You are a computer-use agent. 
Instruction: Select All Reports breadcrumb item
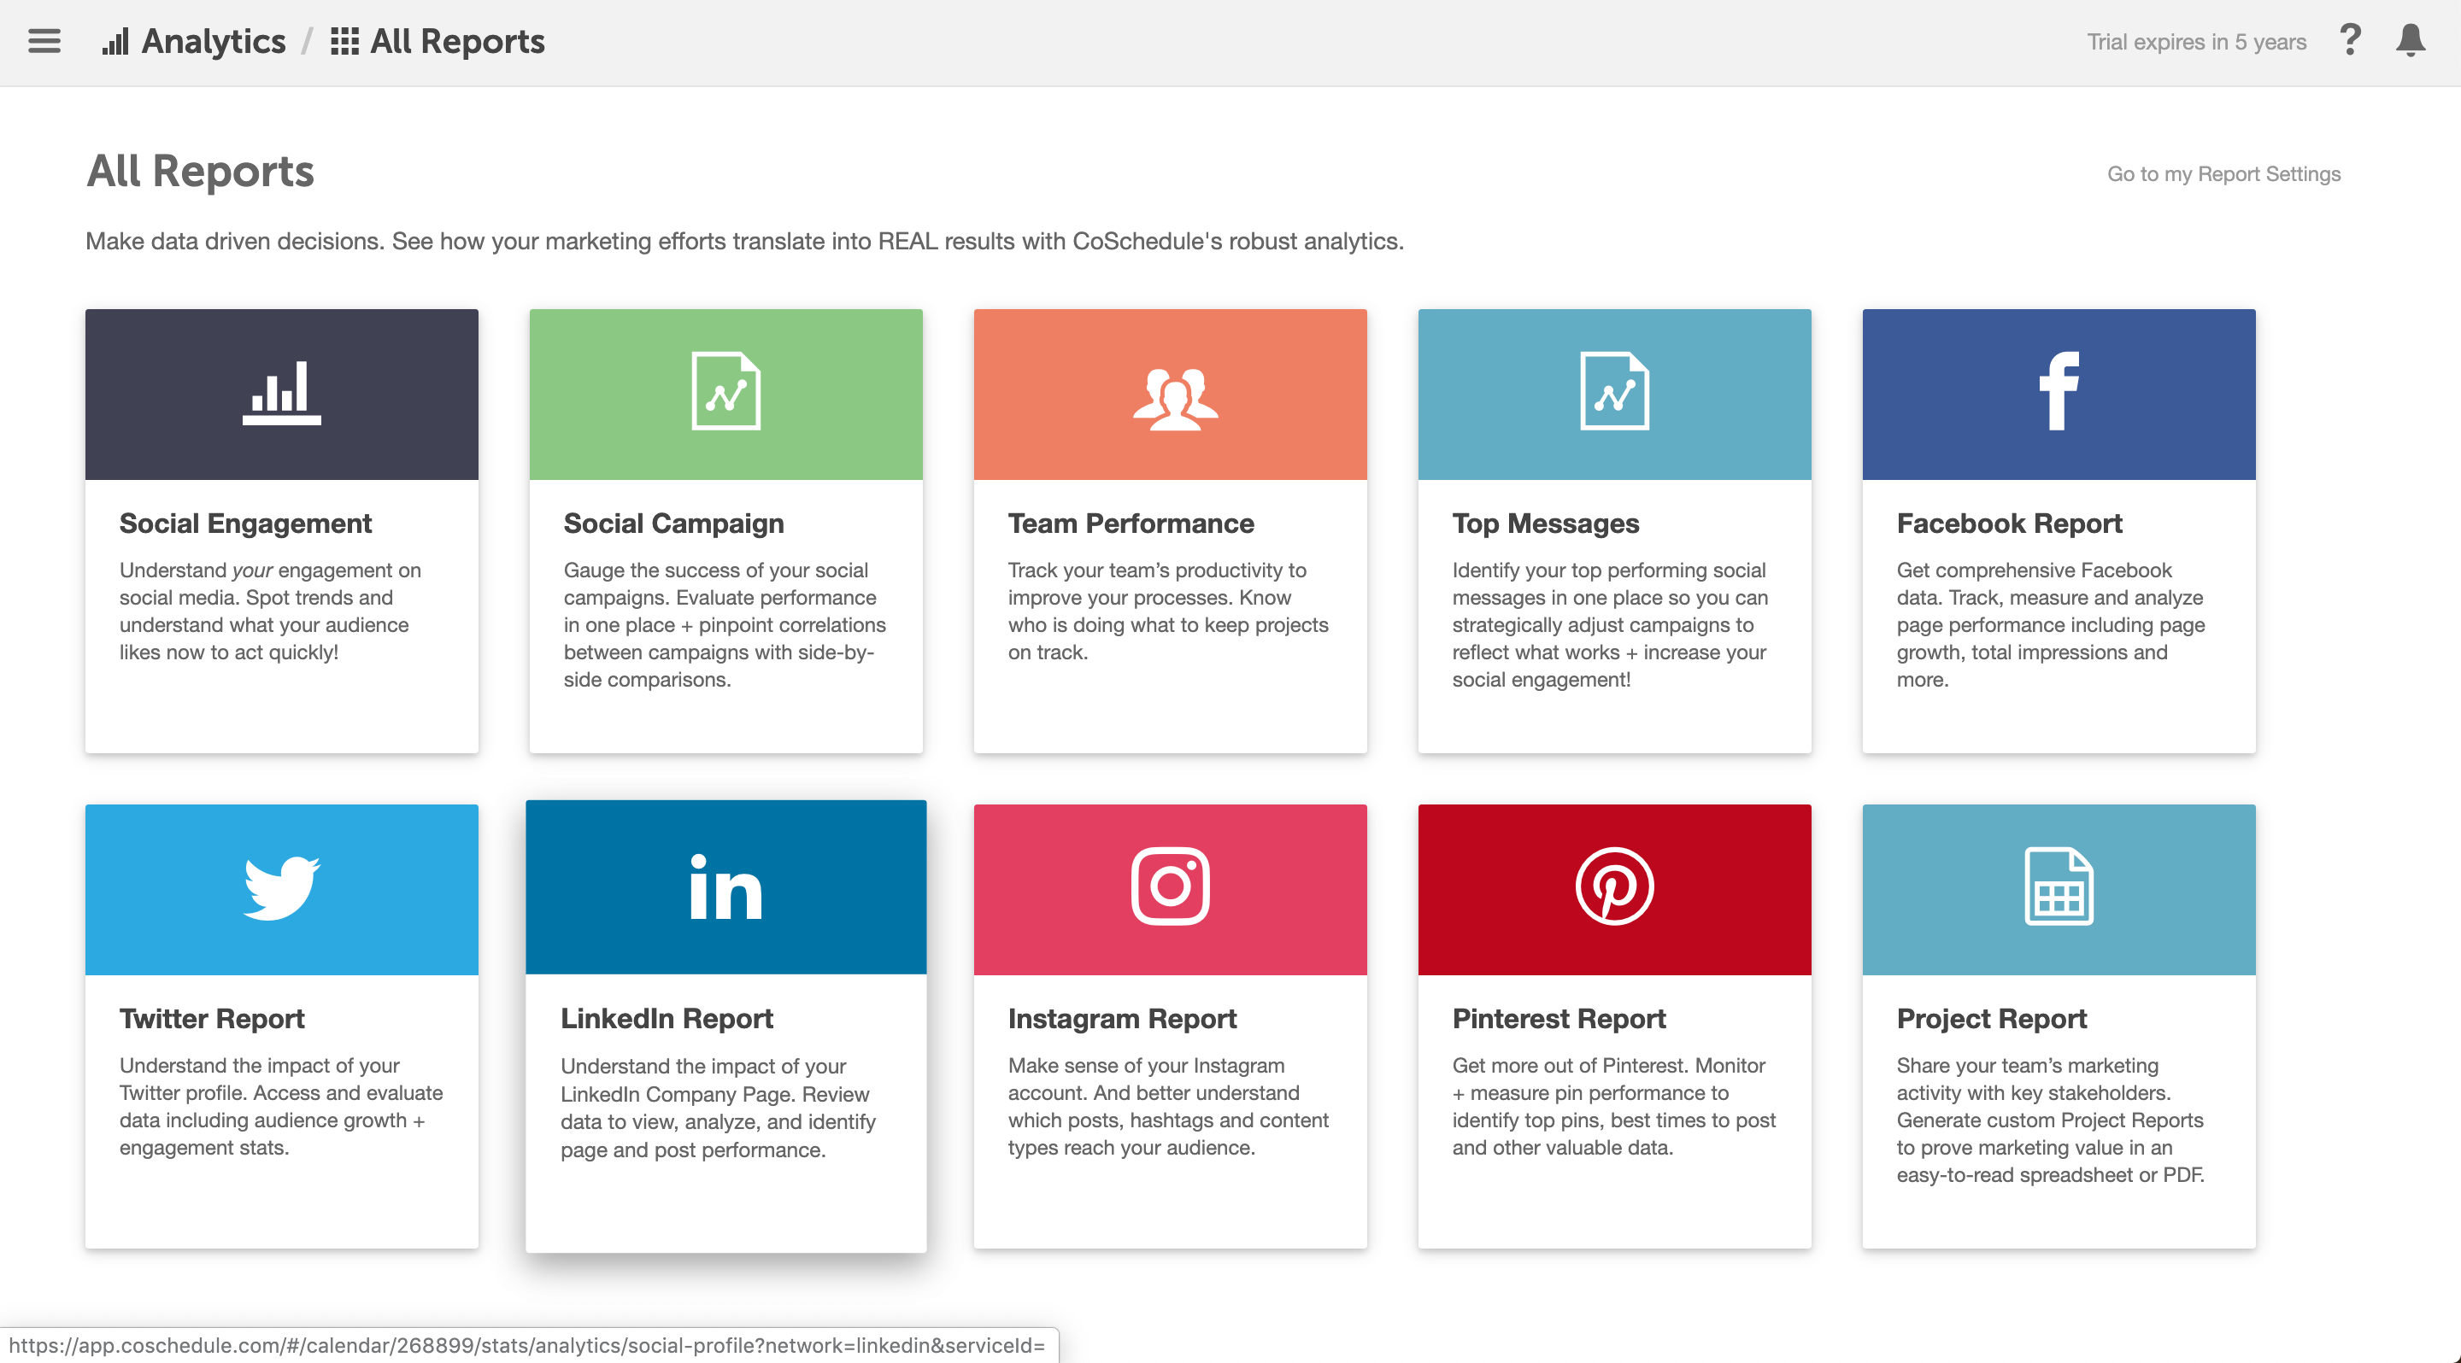coord(456,41)
